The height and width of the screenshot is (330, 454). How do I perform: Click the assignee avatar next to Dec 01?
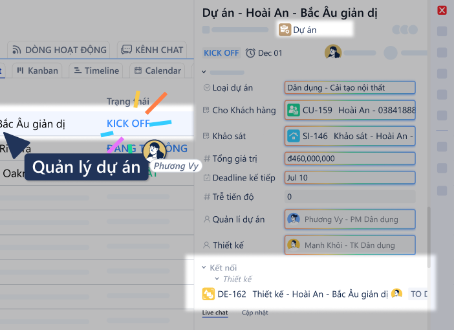[x=333, y=52]
